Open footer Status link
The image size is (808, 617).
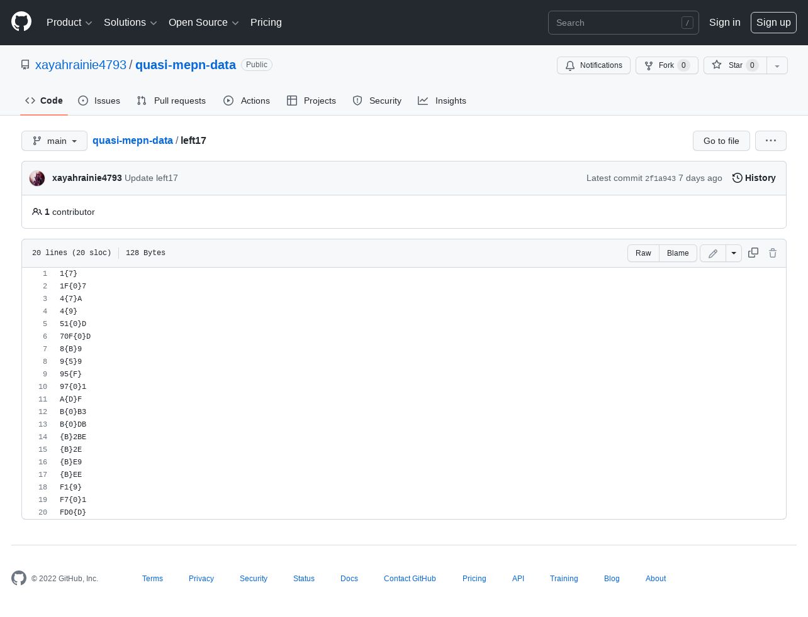(x=304, y=579)
